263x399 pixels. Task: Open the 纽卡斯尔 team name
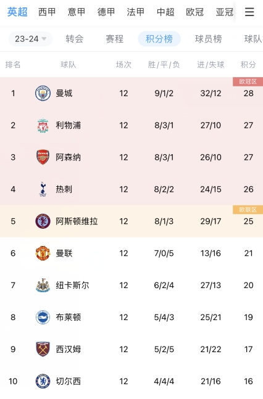[x=72, y=286]
